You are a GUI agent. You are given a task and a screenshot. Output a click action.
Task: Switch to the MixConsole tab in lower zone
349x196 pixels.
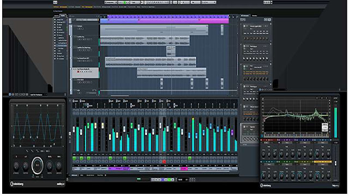tap(74, 175)
